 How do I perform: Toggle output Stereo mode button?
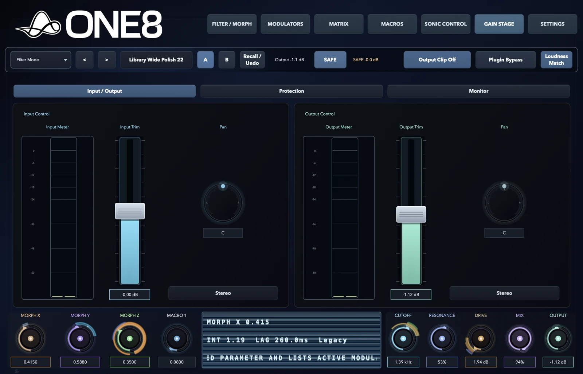pos(504,293)
